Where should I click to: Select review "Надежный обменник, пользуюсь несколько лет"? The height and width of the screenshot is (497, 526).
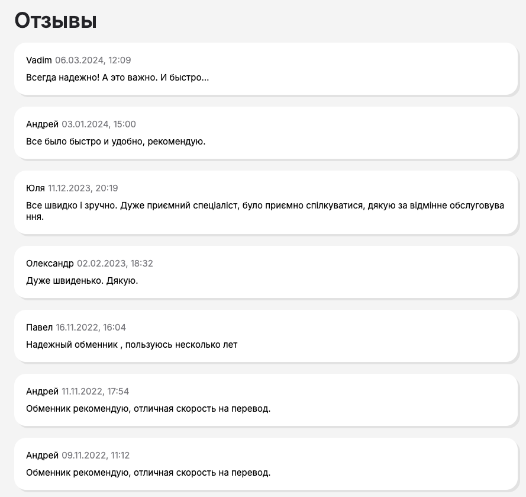pos(131,344)
